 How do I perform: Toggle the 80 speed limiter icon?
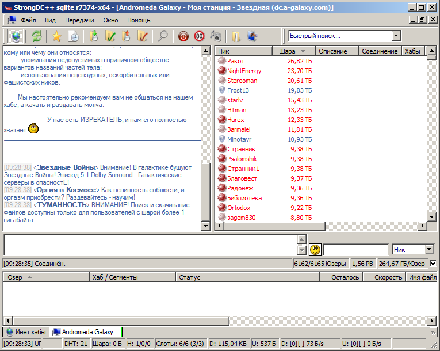(199, 36)
